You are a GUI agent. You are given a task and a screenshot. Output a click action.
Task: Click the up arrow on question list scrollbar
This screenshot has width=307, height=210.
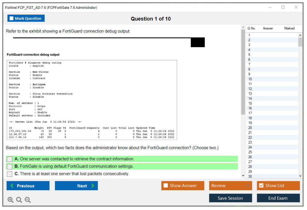coord(300,35)
